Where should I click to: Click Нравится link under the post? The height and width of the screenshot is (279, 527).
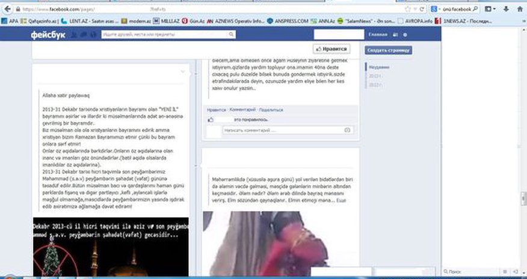[x=217, y=110]
